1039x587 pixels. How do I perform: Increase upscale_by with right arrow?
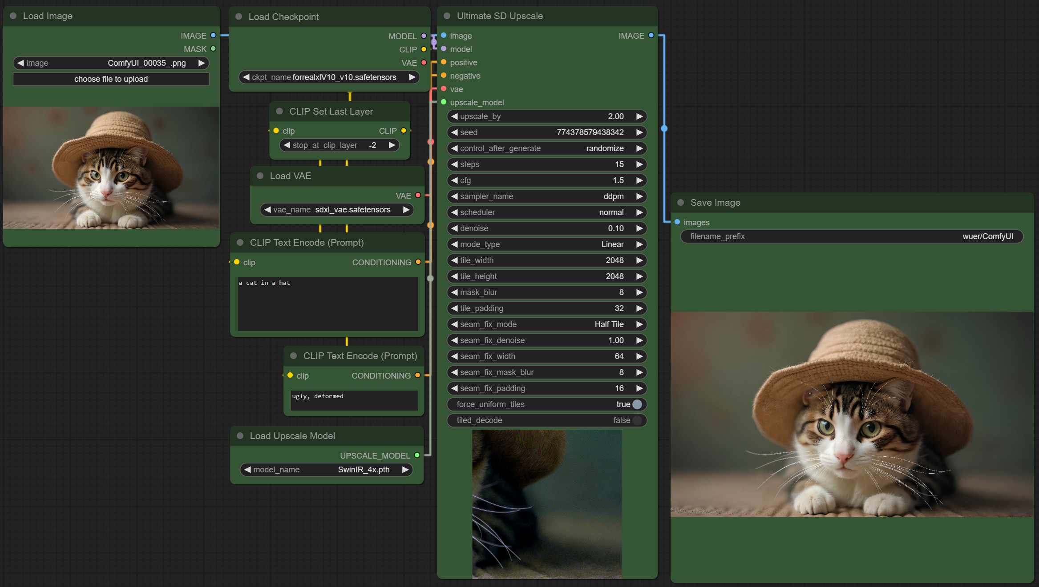639,116
